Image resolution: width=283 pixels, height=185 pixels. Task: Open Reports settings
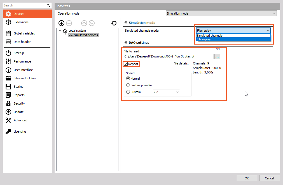coord(27,95)
